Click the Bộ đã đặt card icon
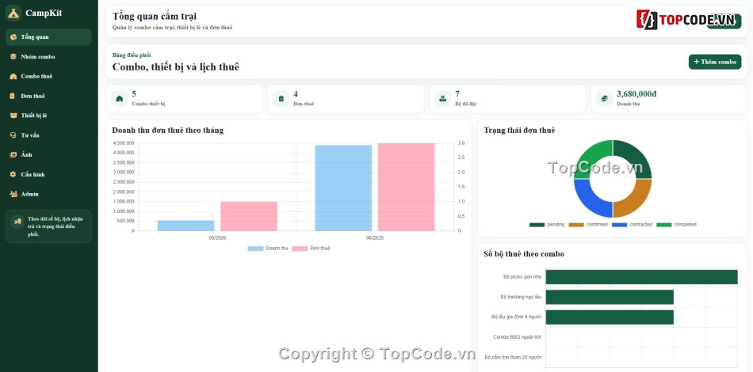This screenshot has width=753, height=372. tap(443, 99)
